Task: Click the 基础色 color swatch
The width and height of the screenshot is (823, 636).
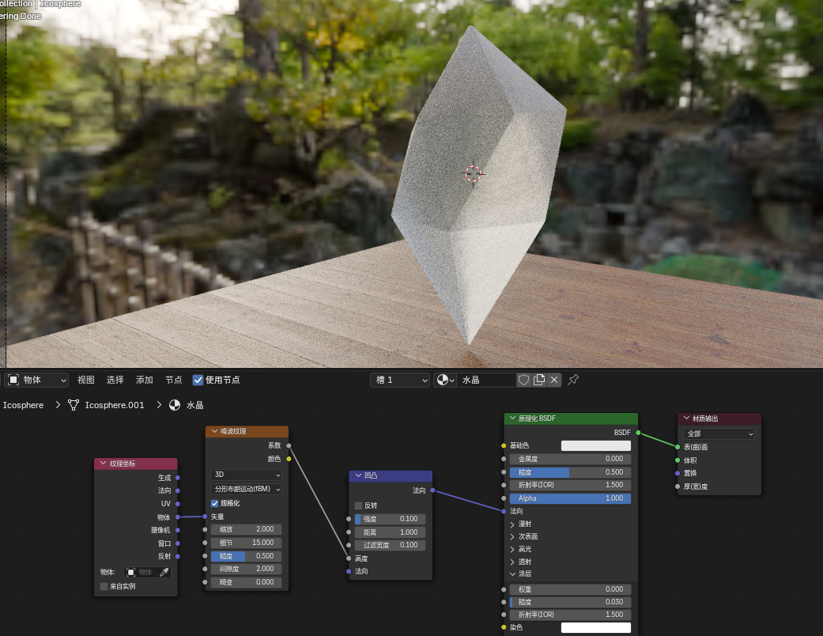Action: pos(596,445)
